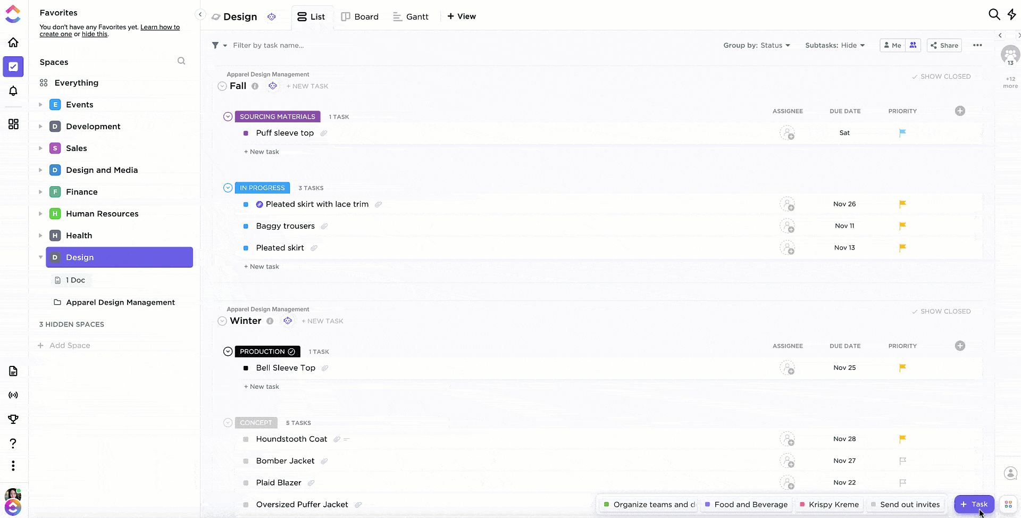Open the Pulse broadcast icon
1021x518 pixels.
[13, 395]
